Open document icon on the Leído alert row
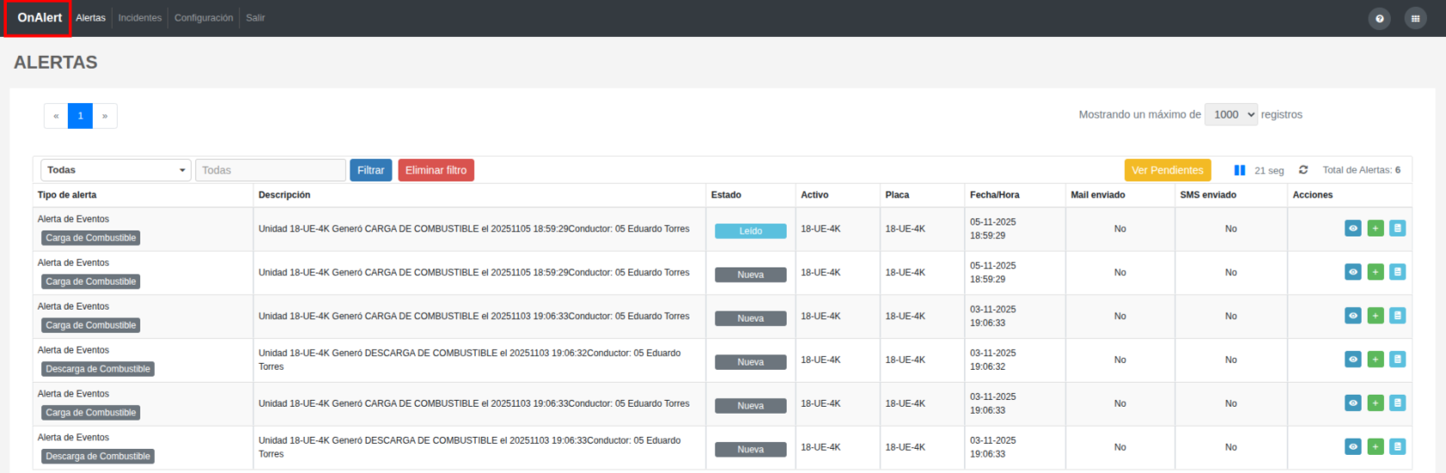 pyautogui.click(x=1398, y=229)
